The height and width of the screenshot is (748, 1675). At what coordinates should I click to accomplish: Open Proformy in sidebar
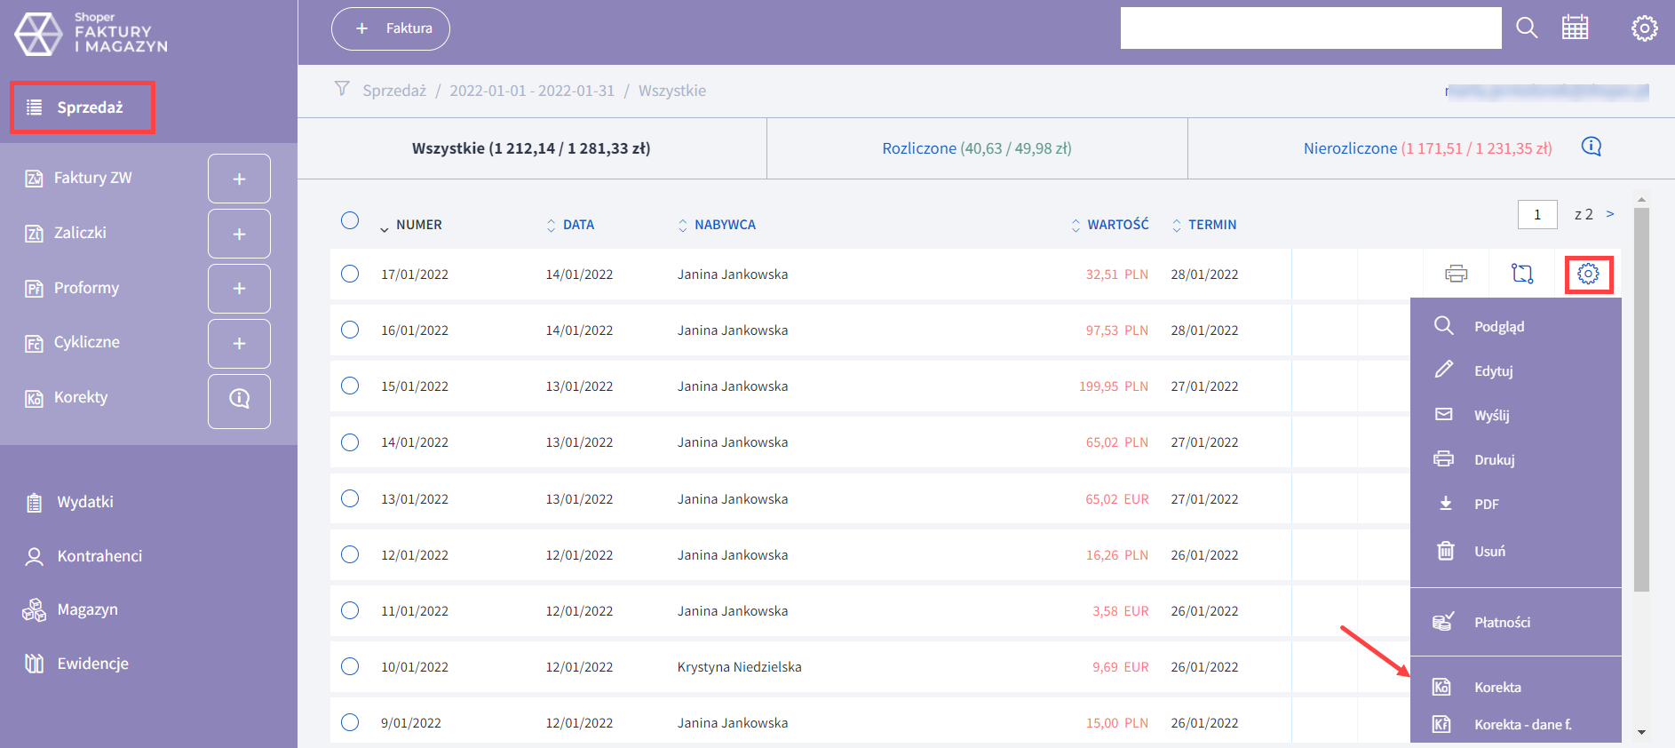click(x=86, y=288)
